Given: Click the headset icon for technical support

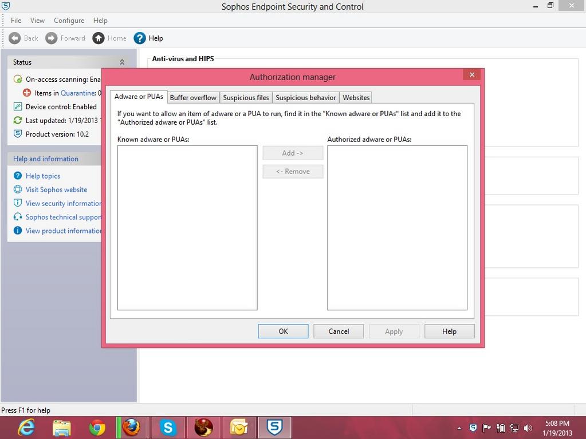Looking at the screenshot, I should [x=18, y=216].
